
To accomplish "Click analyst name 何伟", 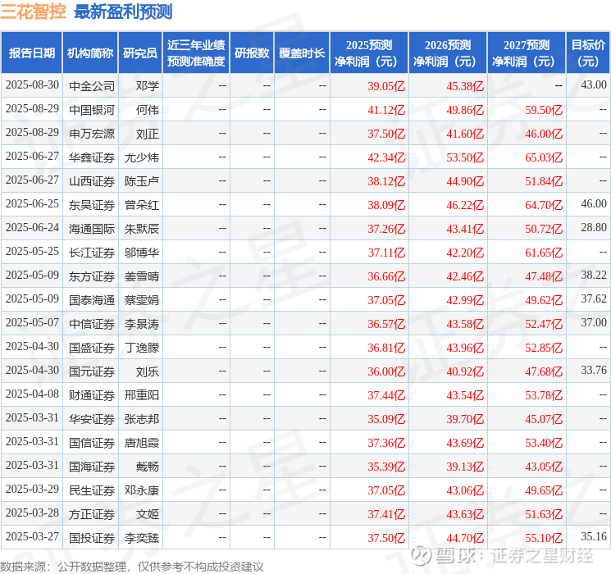I will 148,110.
